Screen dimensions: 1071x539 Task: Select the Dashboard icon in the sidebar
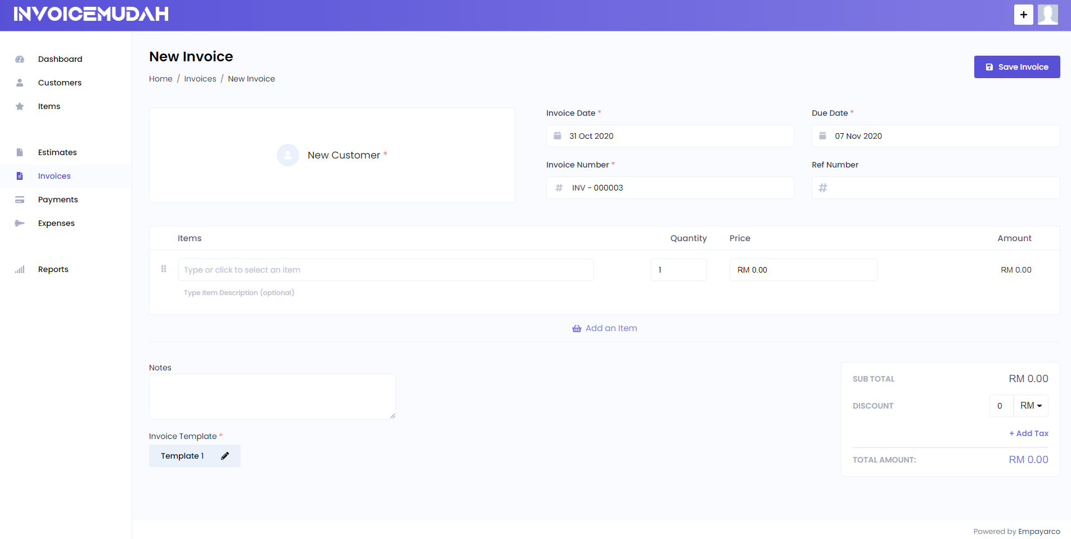click(x=20, y=59)
